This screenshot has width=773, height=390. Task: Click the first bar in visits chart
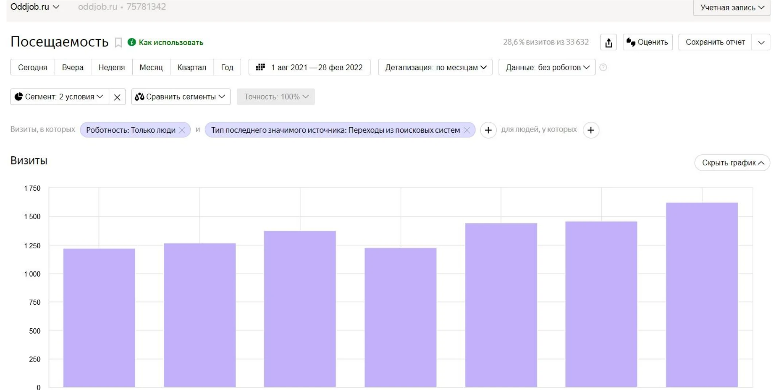pos(99,317)
